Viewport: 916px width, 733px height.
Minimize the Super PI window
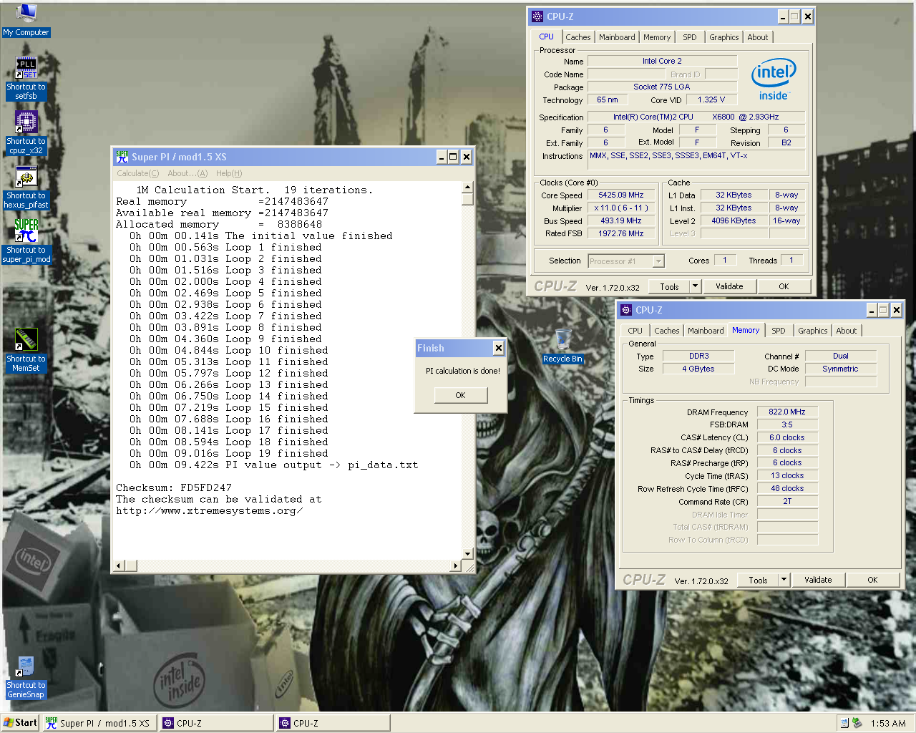click(442, 157)
